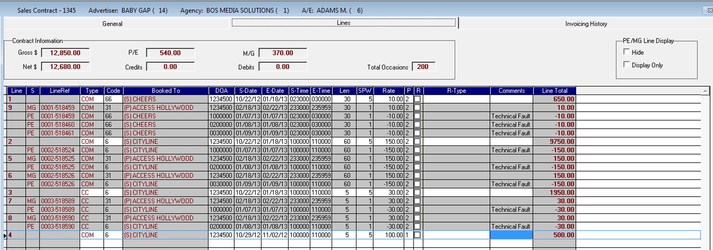The image size is (713, 250).
Task: Toggle the R checkbox on line 4
Action: tap(418, 235)
